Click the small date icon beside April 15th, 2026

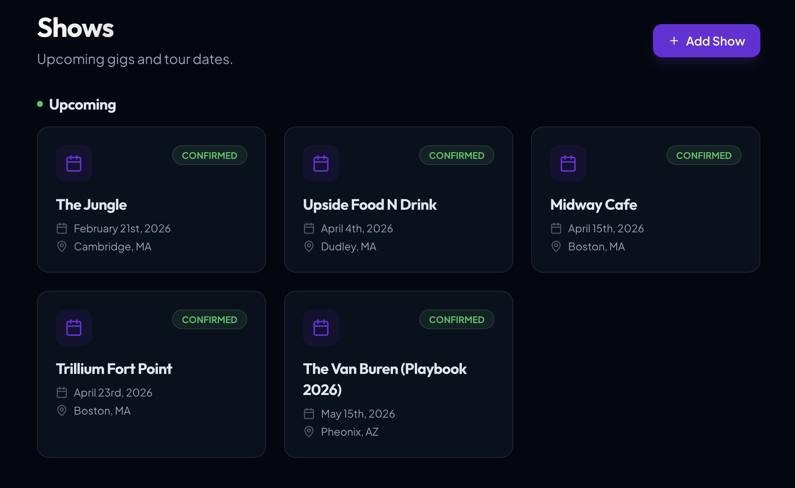(x=556, y=228)
